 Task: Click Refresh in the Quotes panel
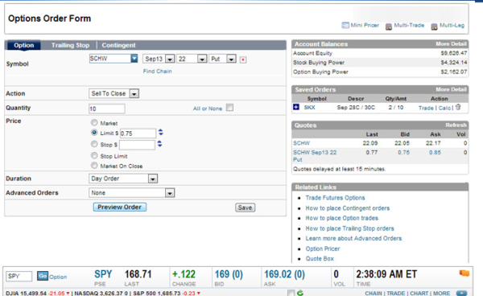click(x=456, y=125)
